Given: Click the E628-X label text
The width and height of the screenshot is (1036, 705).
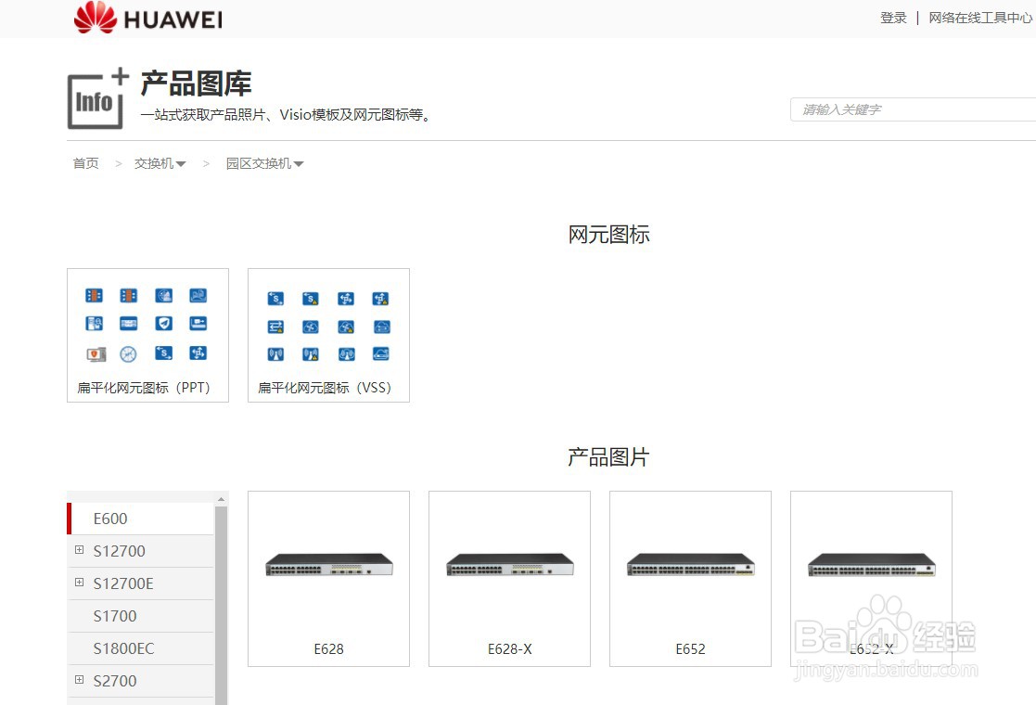Looking at the screenshot, I should [x=509, y=648].
